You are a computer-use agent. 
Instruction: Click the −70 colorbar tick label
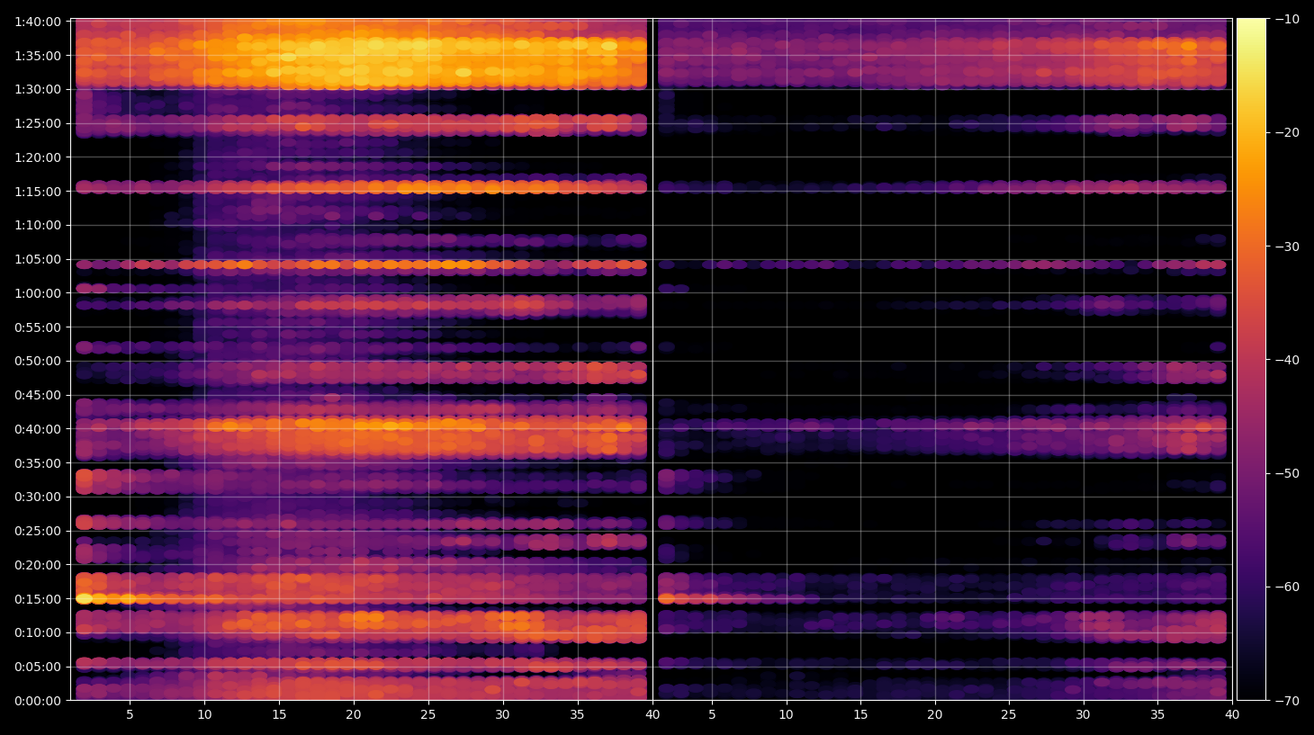coord(1286,701)
